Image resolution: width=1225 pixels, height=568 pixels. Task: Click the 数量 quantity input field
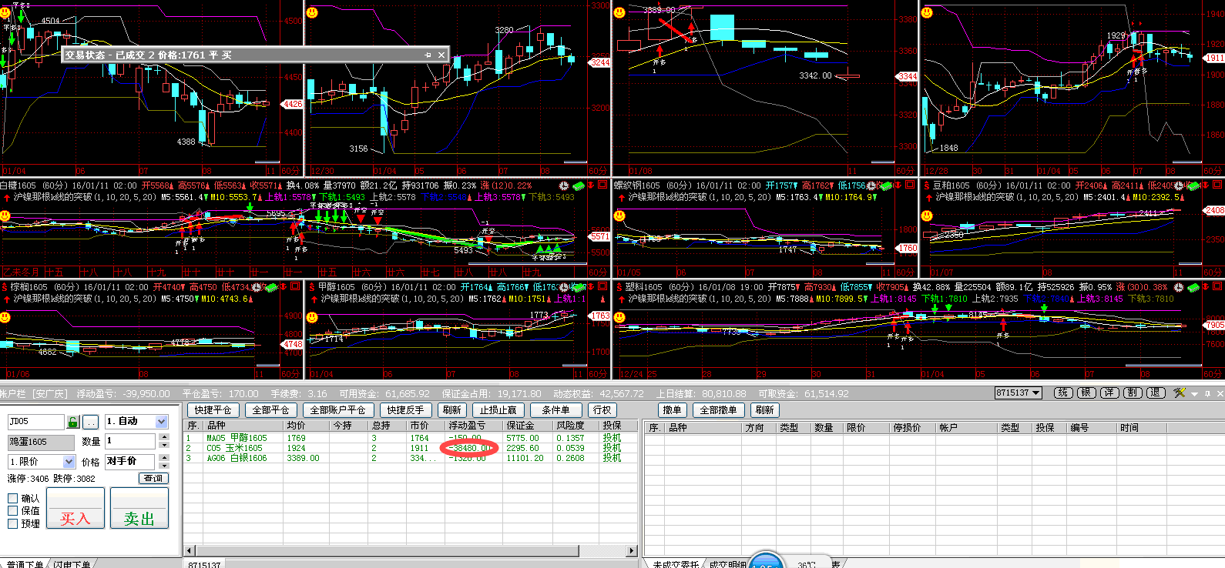130,441
